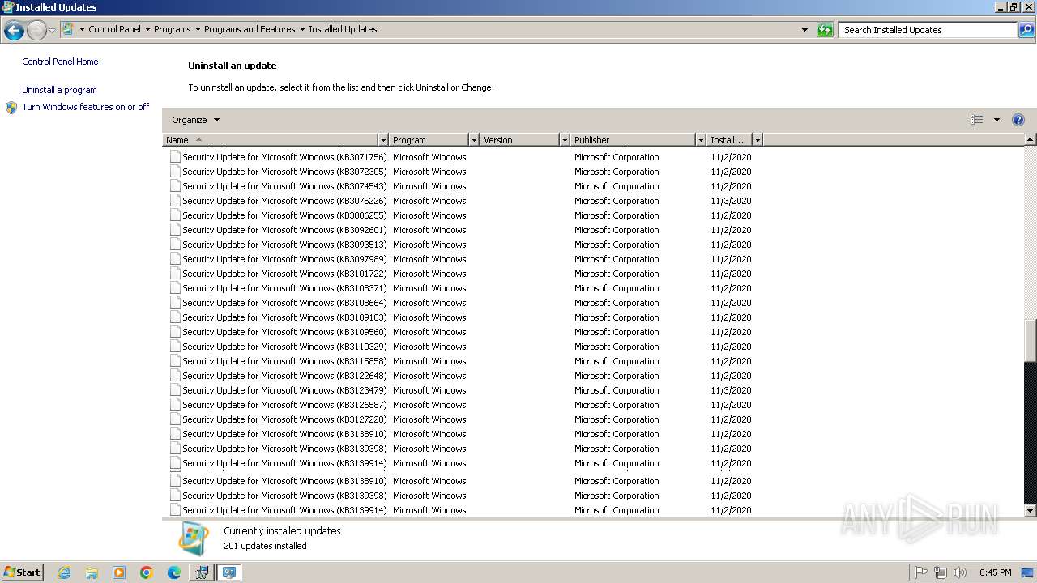
Task: Open recent pages dropdown arrow
Action: click(52, 31)
